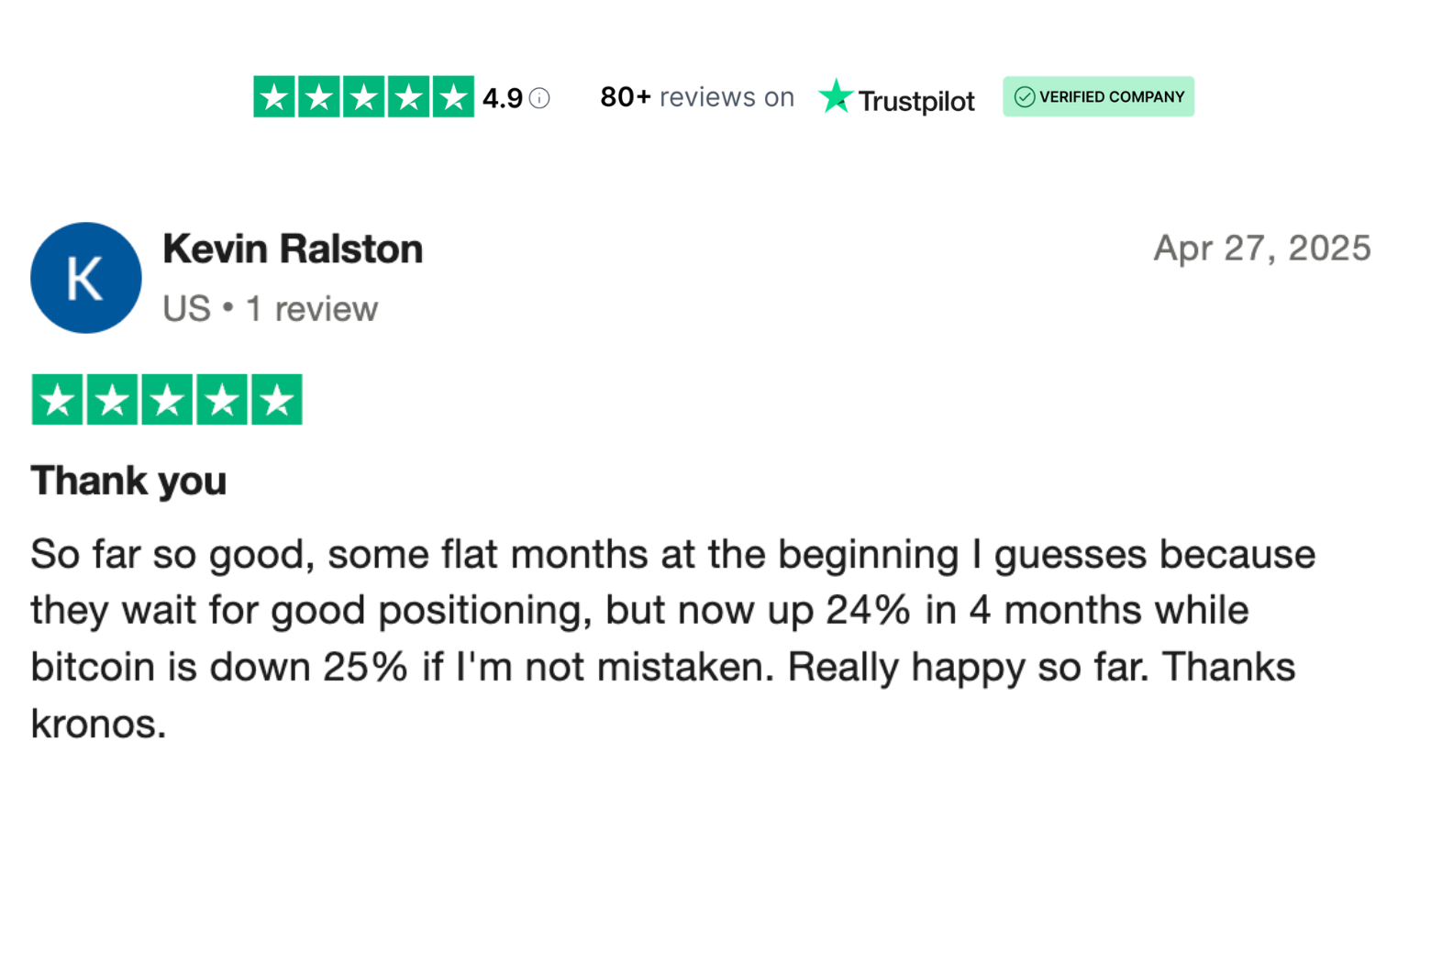Click the second star in header rating
Image resolution: width=1431 pixels, height=963 pixels.
pyautogui.click(x=319, y=97)
